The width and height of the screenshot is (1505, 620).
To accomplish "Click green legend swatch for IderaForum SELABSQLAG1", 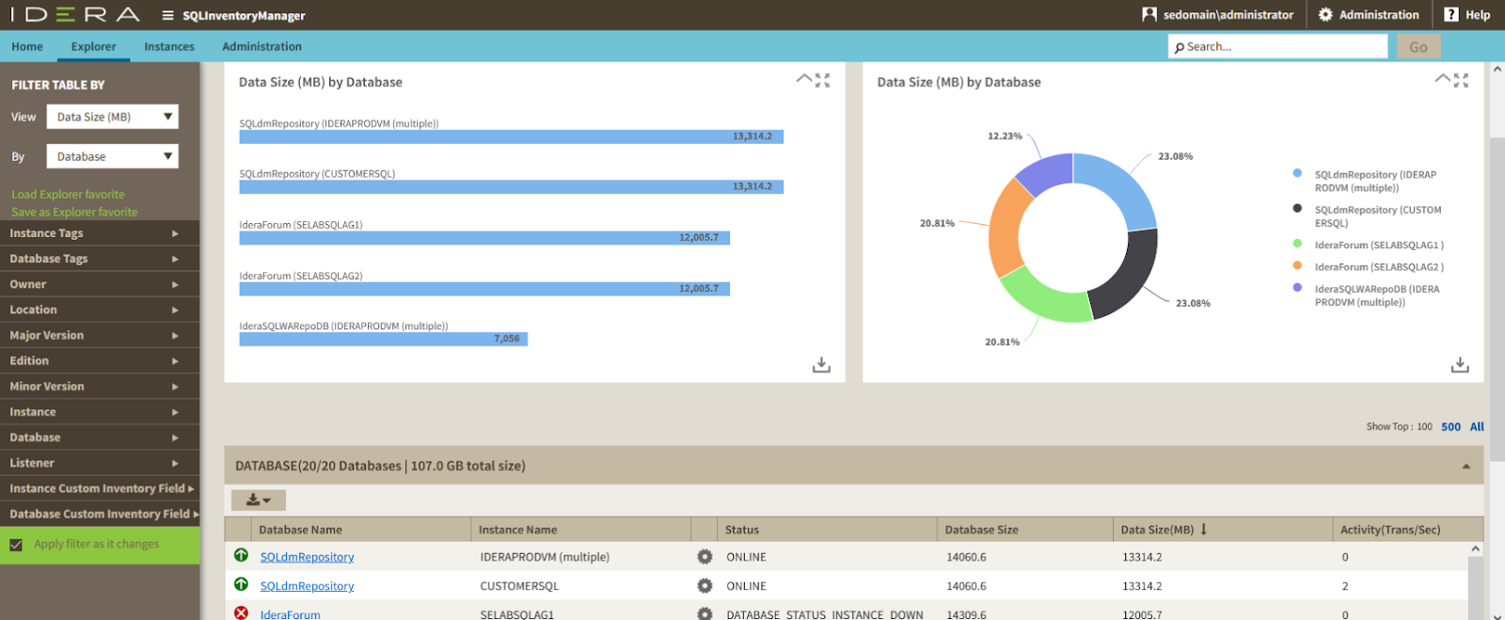I will pos(1297,244).
